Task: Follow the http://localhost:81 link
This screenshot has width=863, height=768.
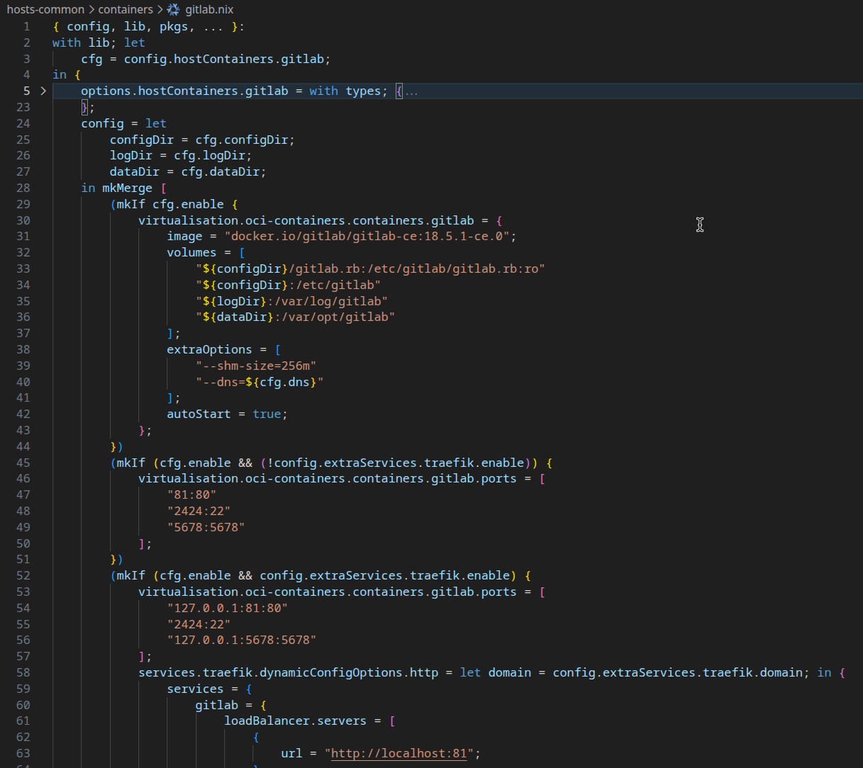Action: point(399,753)
